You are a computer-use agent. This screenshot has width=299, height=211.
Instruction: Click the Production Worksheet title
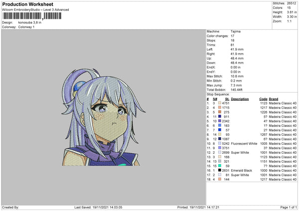point(27,4)
